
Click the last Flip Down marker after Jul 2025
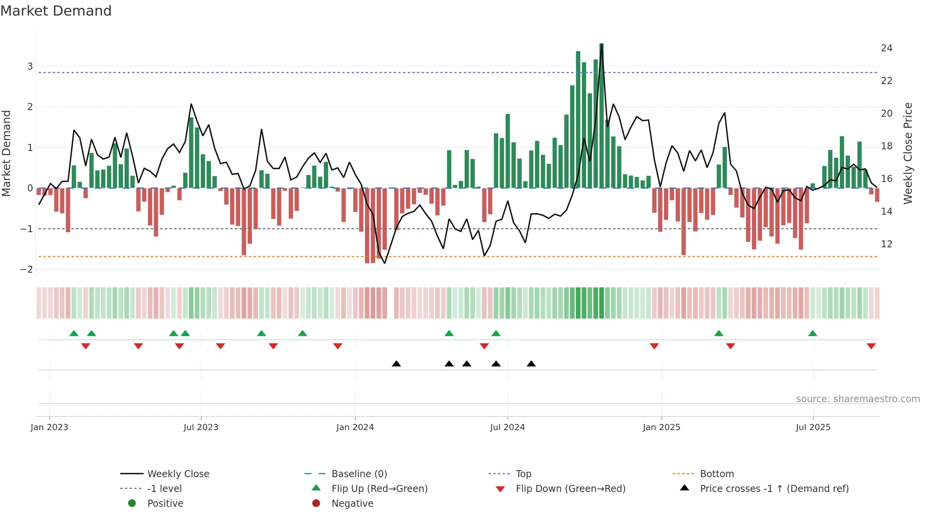coord(871,346)
